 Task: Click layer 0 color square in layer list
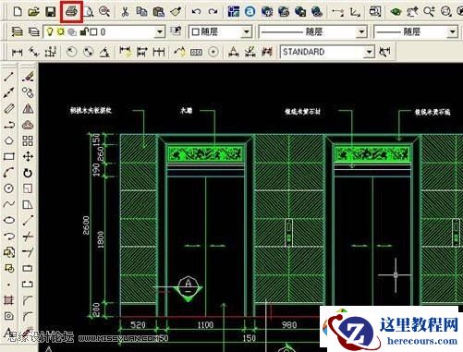pos(93,32)
